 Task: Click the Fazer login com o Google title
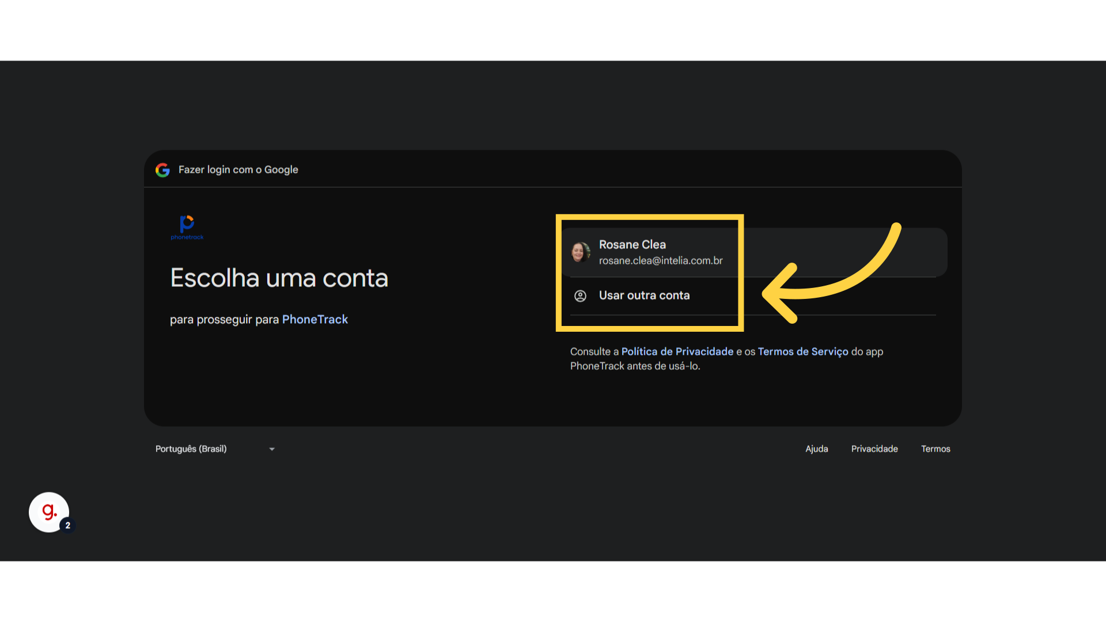coord(238,170)
